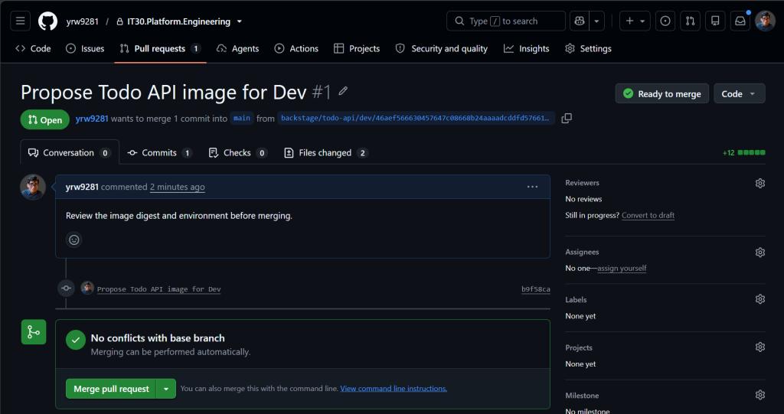Click the search field in header
The height and width of the screenshot is (414, 784).
pyautogui.click(x=506, y=21)
